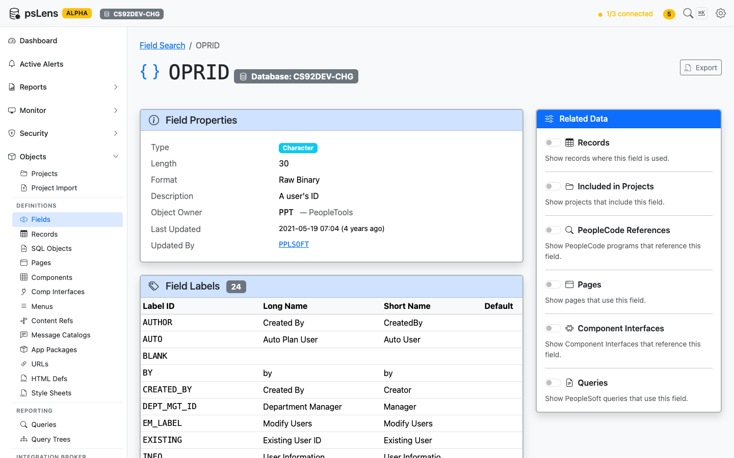Image resolution: width=734 pixels, height=458 pixels.
Task: Enable the Pages related data toggle
Action: point(553,284)
